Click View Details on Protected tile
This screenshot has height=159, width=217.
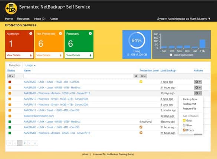click(73, 55)
